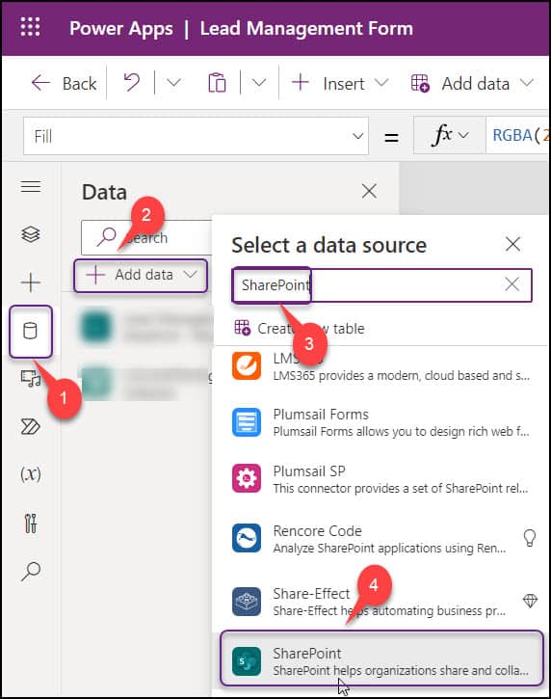The width and height of the screenshot is (551, 699).
Task: Open the Add data toolbar menu
Action: pyautogui.click(x=472, y=83)
